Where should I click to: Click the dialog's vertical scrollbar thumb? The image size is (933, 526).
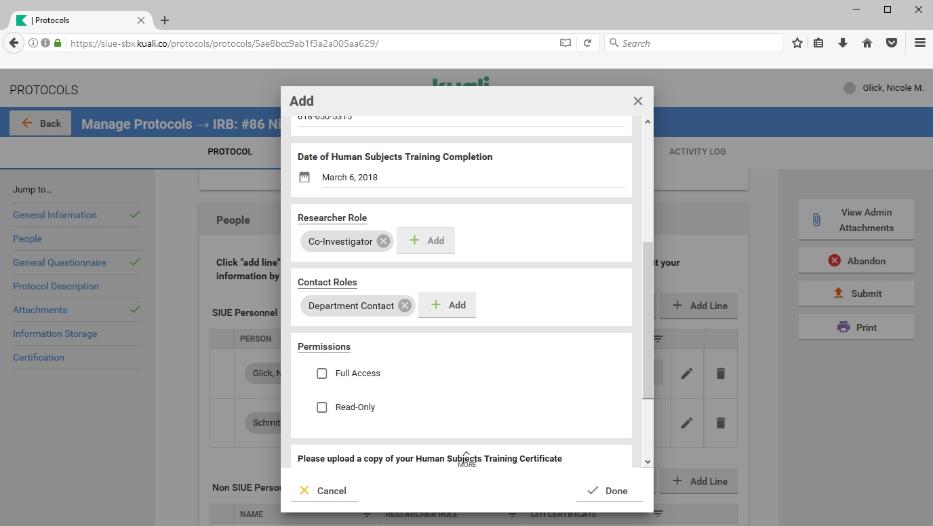(x=648, y=319)
